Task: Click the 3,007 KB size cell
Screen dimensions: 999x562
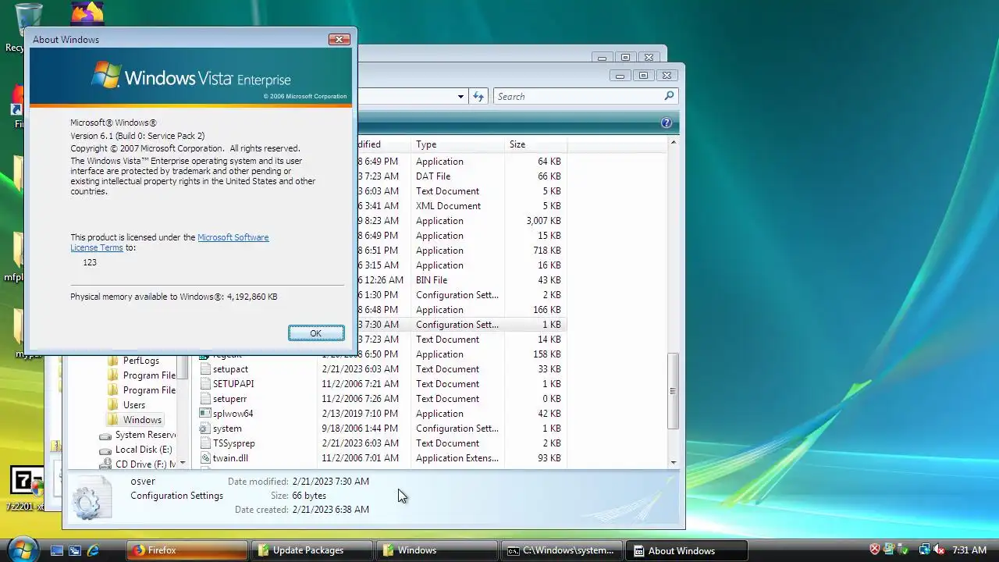Action: click(x=543, y=221)
